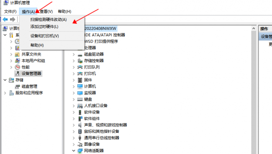Click the USB icon for 通用串行总线控制器

click(80, 138)
